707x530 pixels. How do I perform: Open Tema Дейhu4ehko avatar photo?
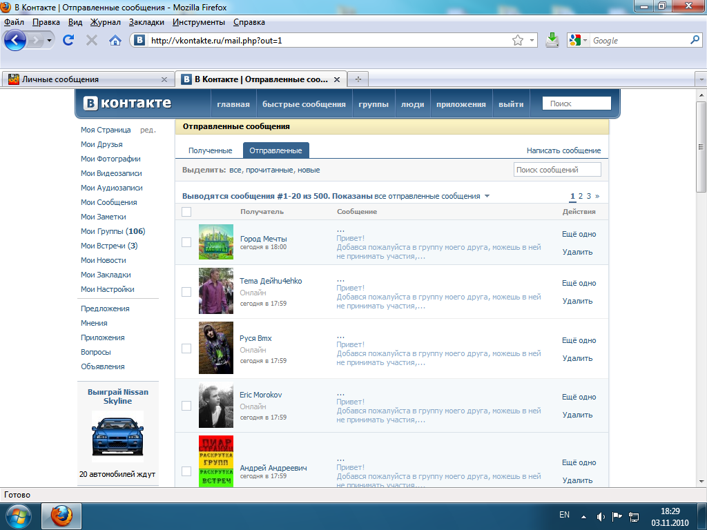point(216,291)
